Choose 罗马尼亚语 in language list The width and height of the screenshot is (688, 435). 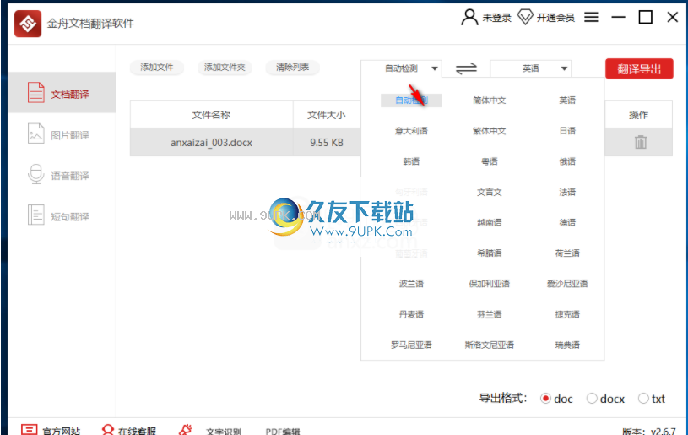[411, 345]
